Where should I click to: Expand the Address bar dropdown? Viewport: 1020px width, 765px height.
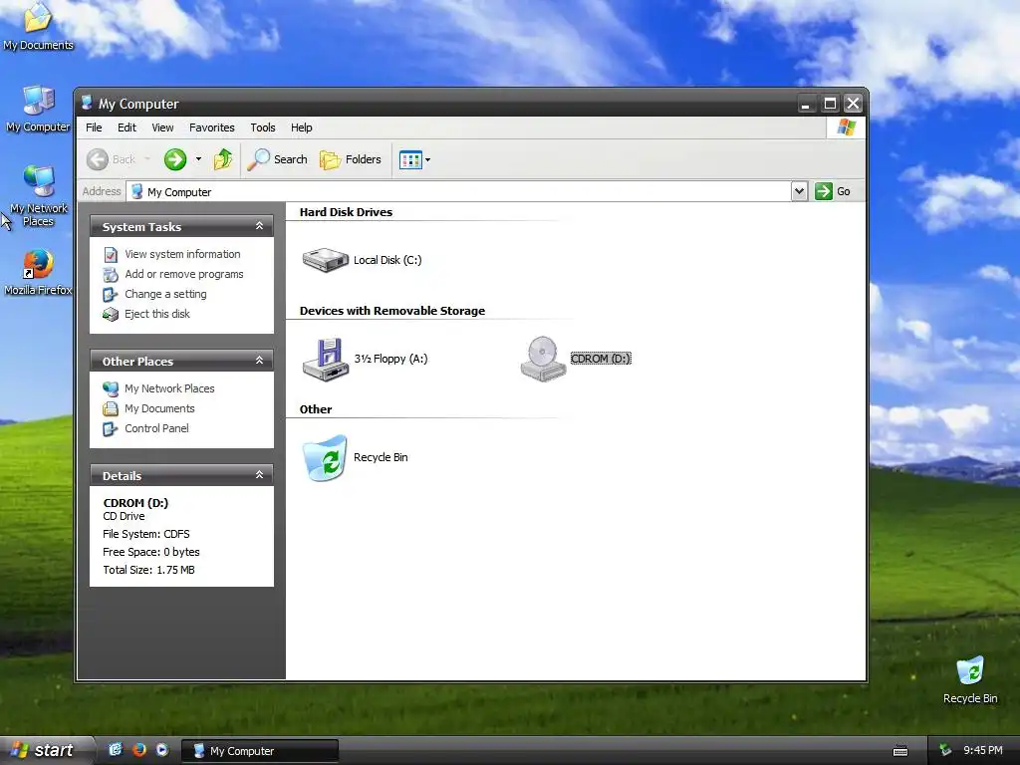point(800,191)
